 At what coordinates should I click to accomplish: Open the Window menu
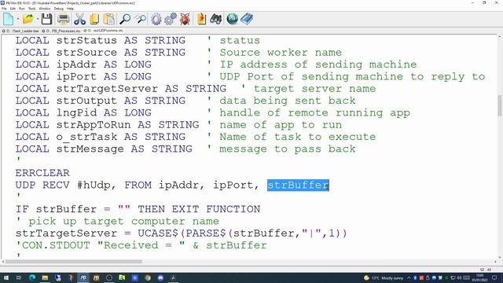pyautogui.click(x=45, y=9)
